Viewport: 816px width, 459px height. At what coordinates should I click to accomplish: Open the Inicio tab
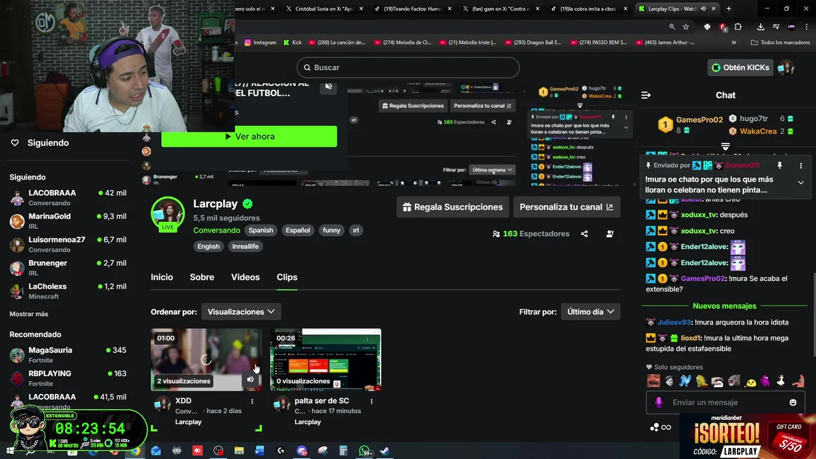[162, 277]
